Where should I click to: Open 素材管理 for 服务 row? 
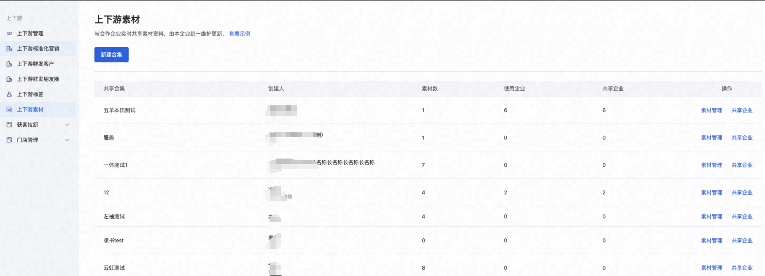coord(712,137)
